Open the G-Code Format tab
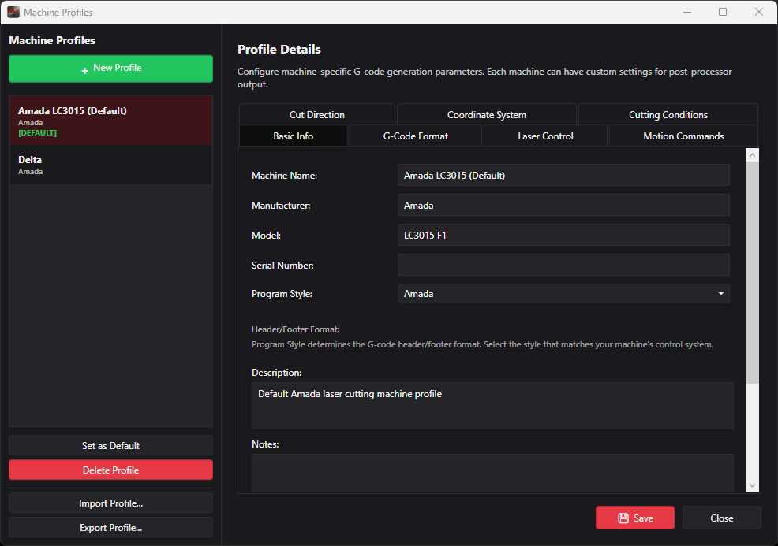Screen dimensions: 778x546 point(415,136)
